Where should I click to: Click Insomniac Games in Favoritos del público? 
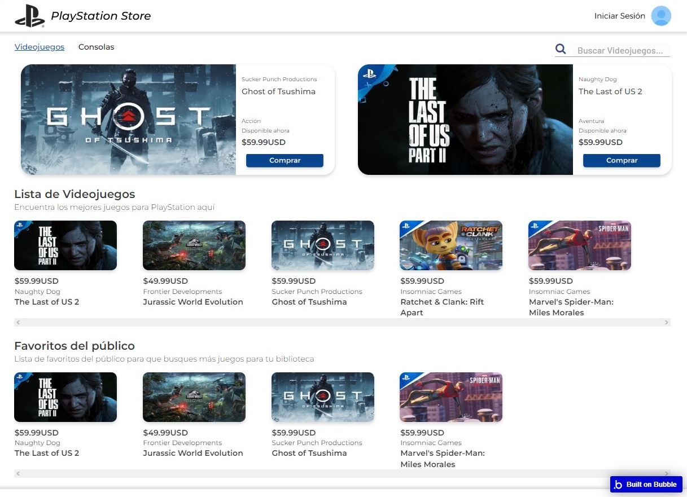click(x=431, y=443)
